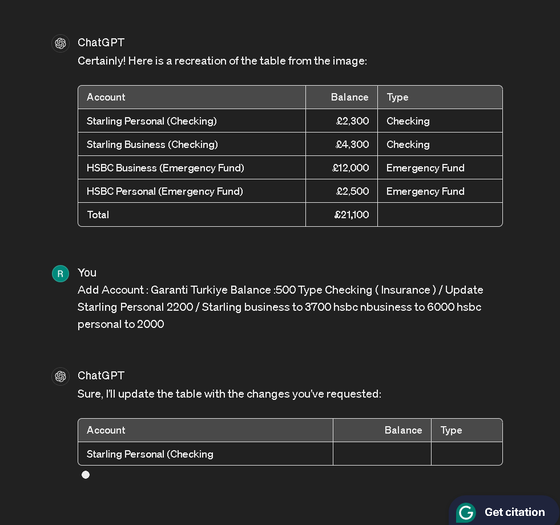The image size is (560, 525).
Task: Click the 'You' sender name
Action: point(87,272)
